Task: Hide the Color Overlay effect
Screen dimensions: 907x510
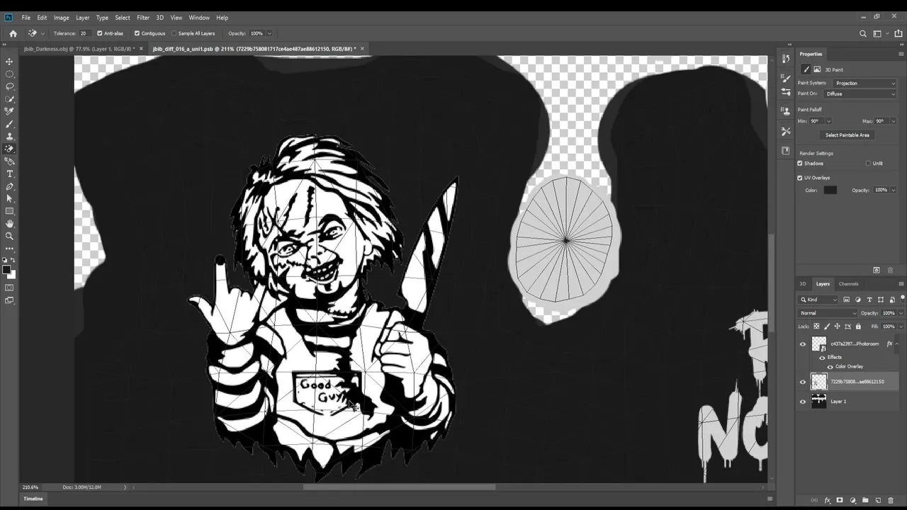Action: [x=830, y=367]
